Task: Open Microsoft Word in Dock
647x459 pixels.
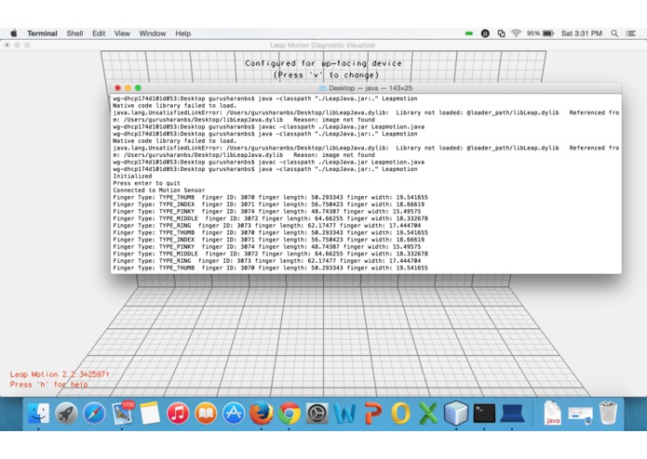Action: pyautogui.click(x=344, y=413)
